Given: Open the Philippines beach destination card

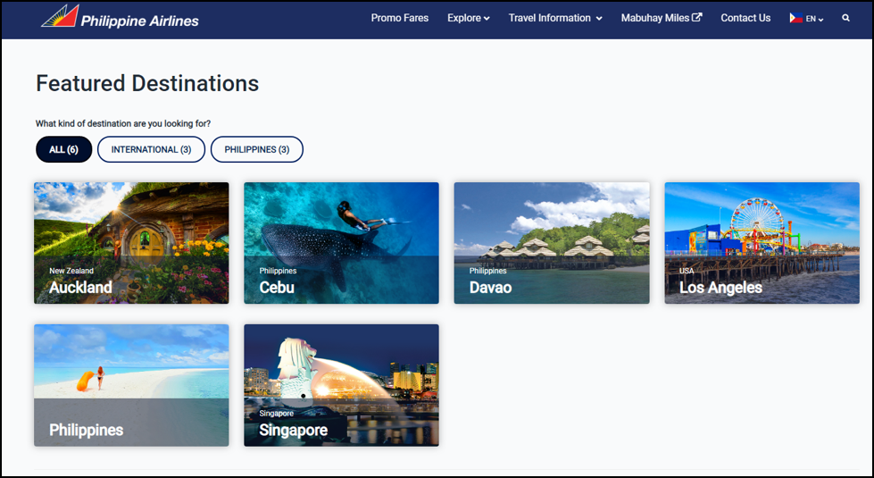Looking at the screenshot, I should (x=131, y=385).
